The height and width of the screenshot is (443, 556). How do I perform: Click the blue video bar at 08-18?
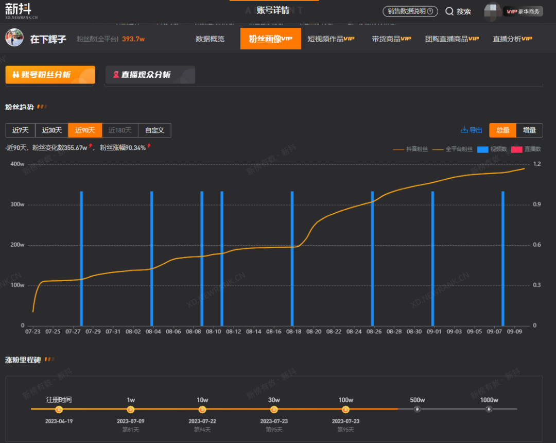coord(292,258)
